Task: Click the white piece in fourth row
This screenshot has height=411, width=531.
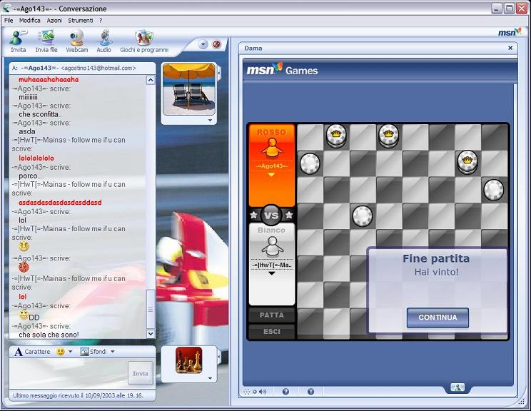Action: click(363, 216)
